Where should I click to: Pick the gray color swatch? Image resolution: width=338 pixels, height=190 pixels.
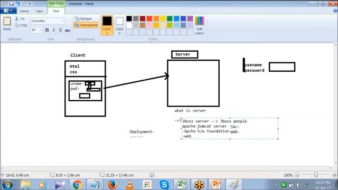click(x=136, y=18)
